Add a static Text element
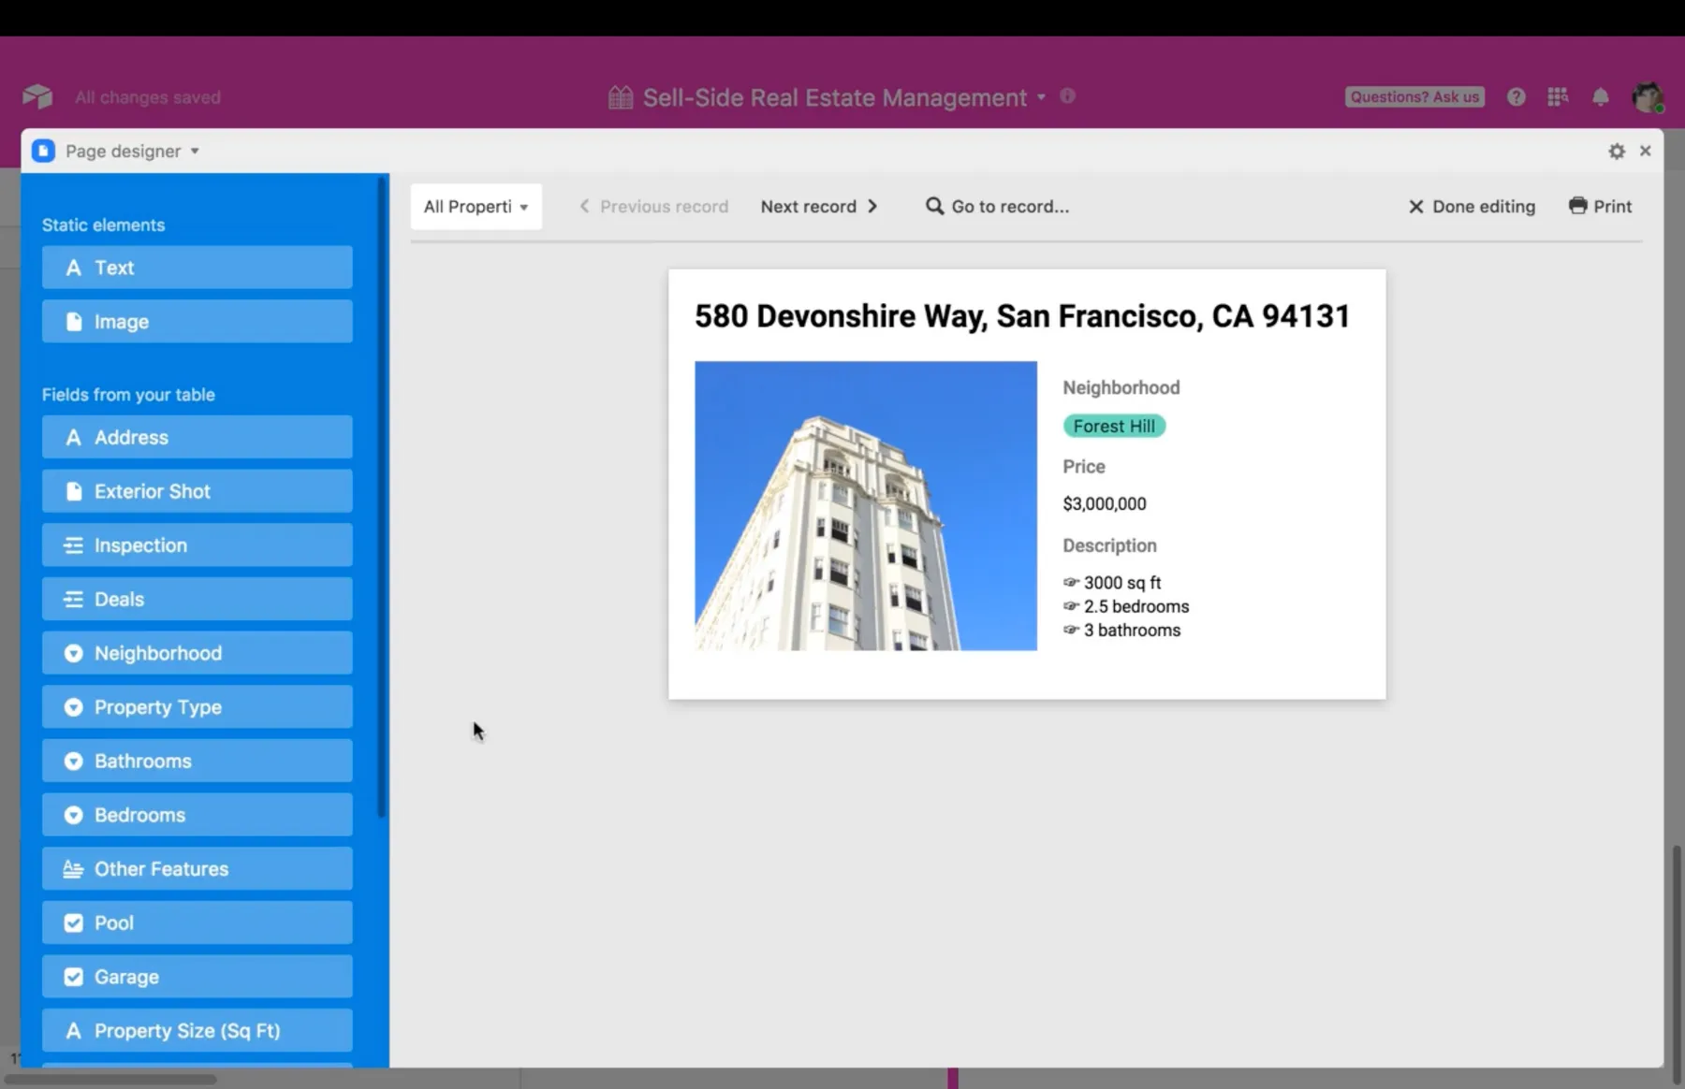The image size is (1685, 1089). 197,268
